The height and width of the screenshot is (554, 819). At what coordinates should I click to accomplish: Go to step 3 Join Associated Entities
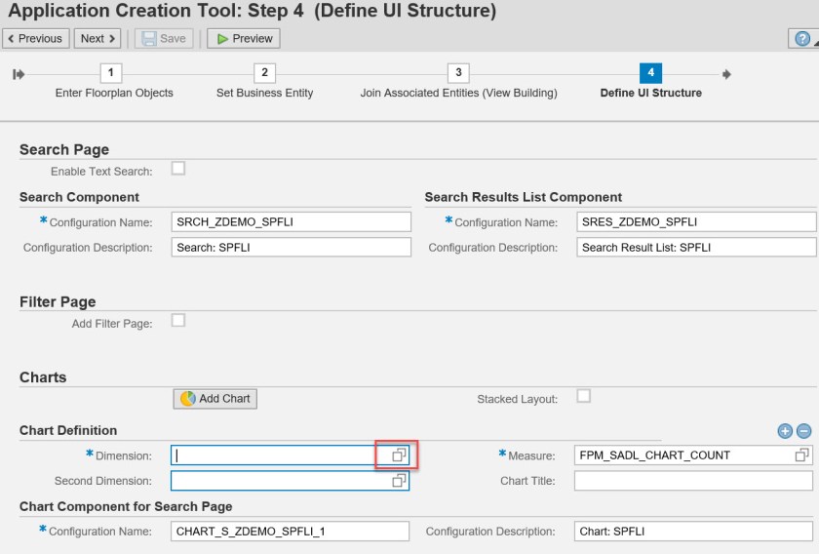[x=458, y=73]
